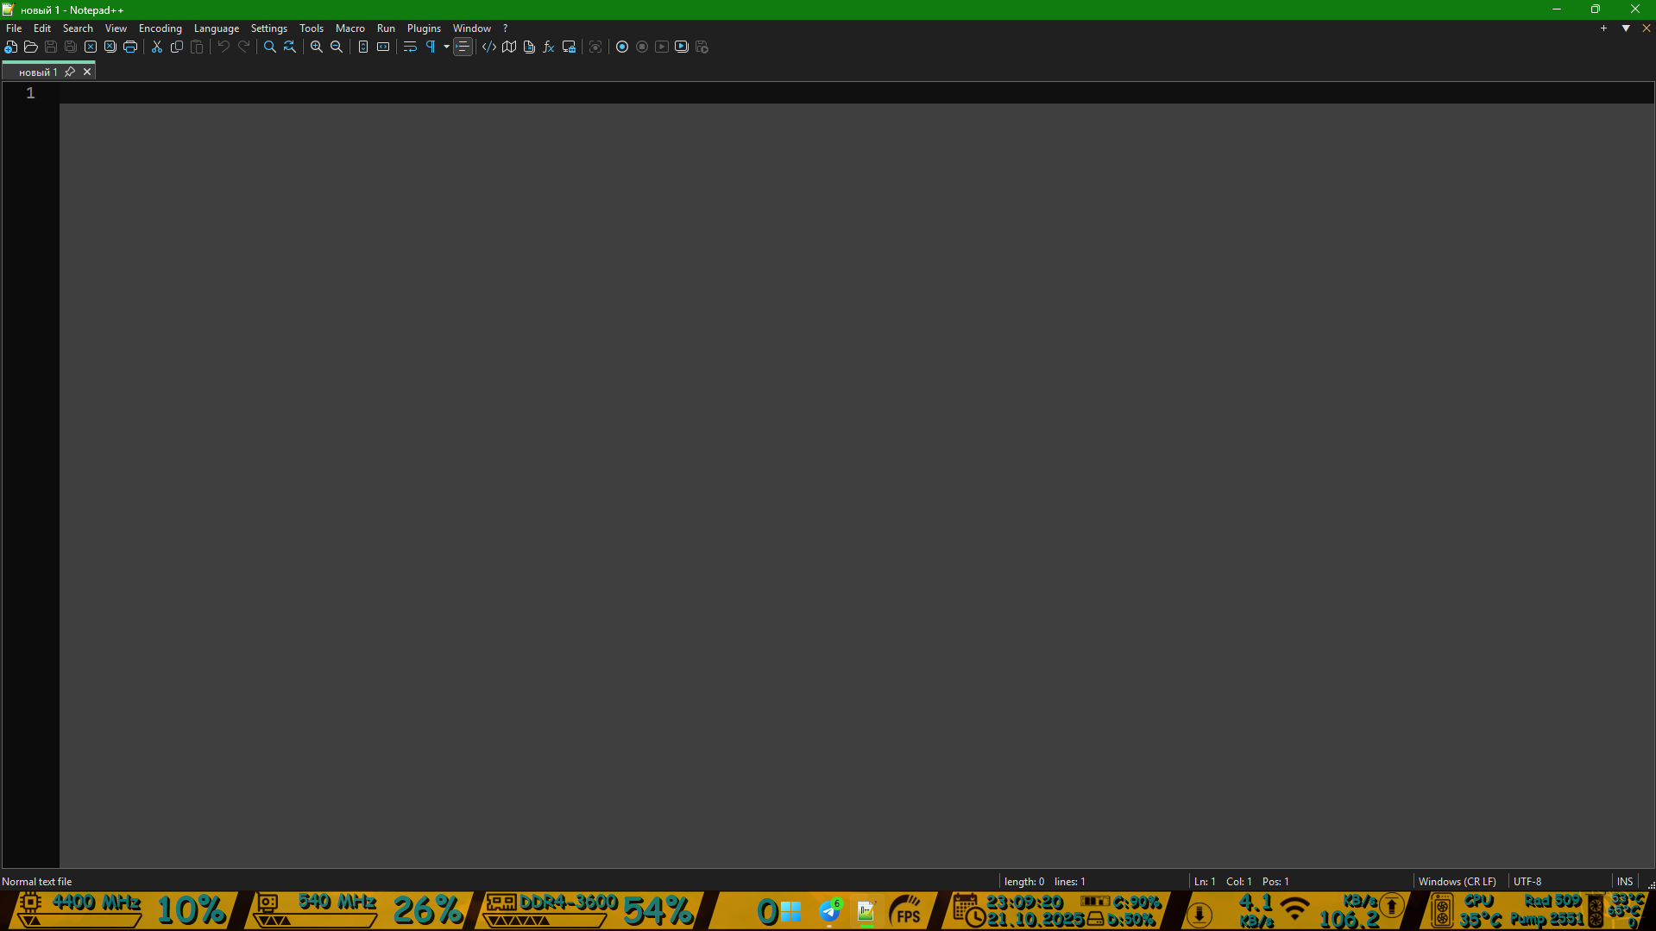Screen dimensions: 1656x931
Task: Click the Open file folder icon
Action: [x=31, y=47]
